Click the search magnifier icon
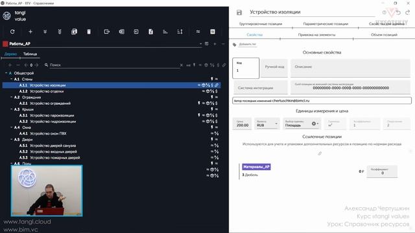 (46, 65)
